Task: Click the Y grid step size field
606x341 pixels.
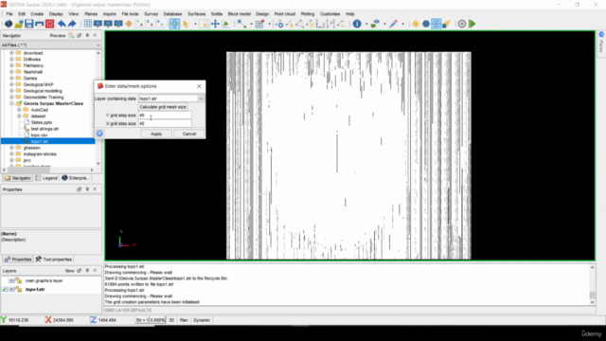Action: [x=165, y=116]
